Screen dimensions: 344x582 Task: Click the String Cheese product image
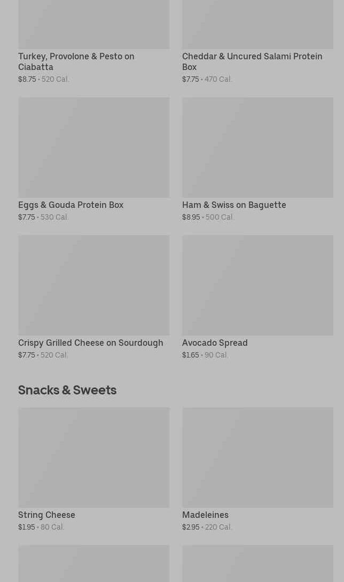[x=93, y=457]
